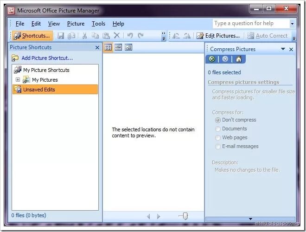This screenshot has width=306, height=232.
Task: Click the Paste clipboard icon
Action: point(106,36)
